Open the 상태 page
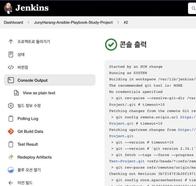Image resolution: width=196 pixels, height=186 pixels. [21, 54]
